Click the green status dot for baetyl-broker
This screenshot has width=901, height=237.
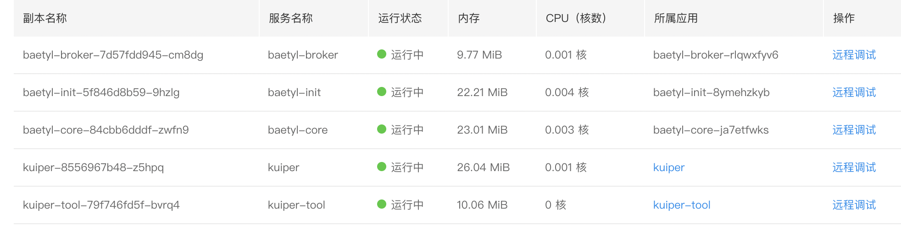coord(382,54)
